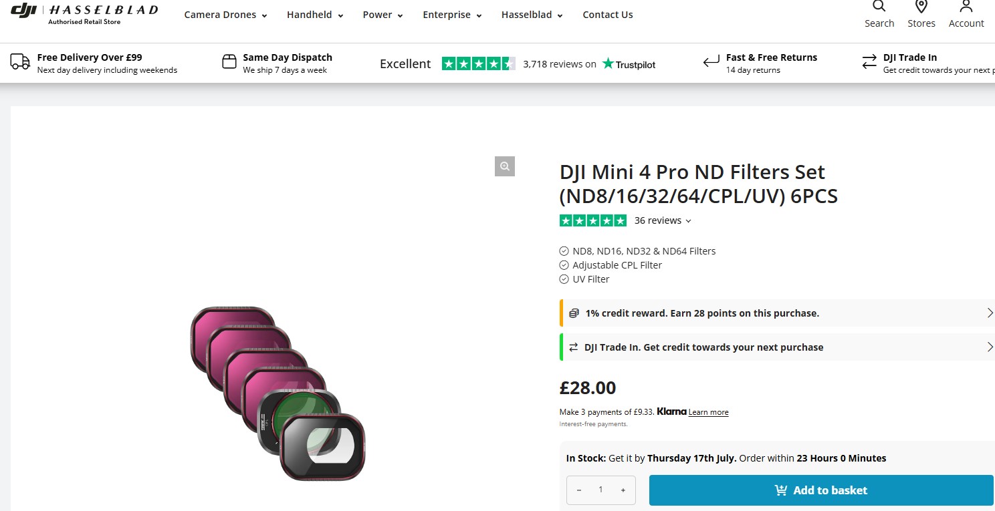
Task: Expand the Handheld dropdown menu
Action: [x=315, y=15]
